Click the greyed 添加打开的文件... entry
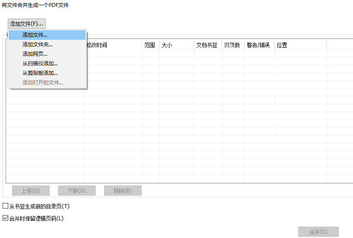 pos(47,83)
